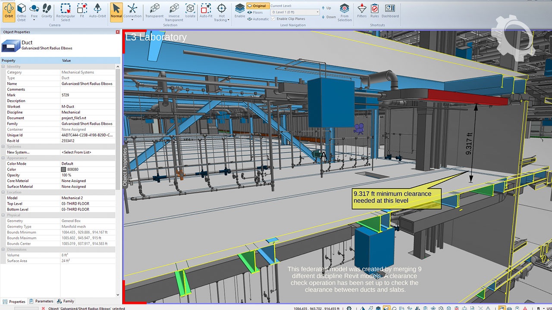Choose the Isolate selection tool

click(190, 11)
